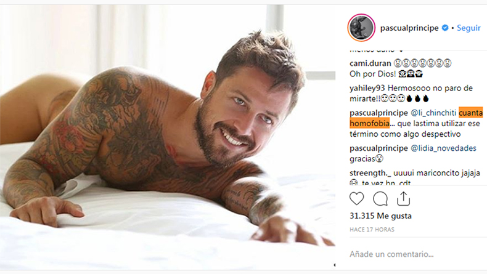Viewport: 487px width, 274px height.
Task: Open the cami.duran commenter profile
Action: pos(370,63)
